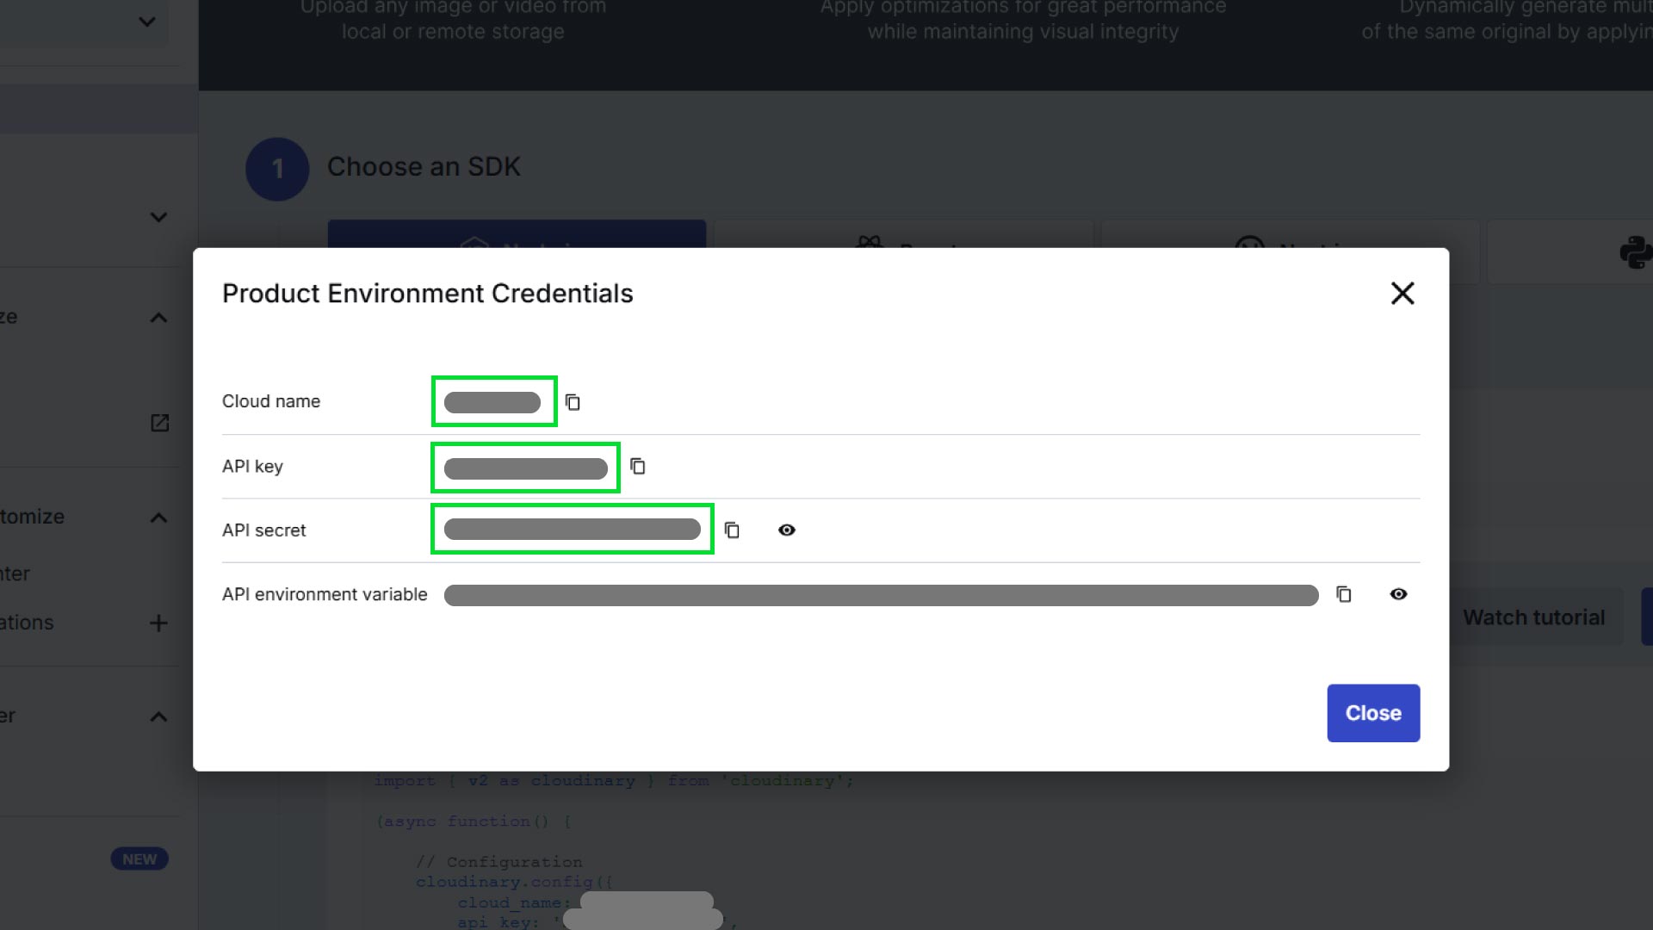Screen dimensions: 1653x930
Task: Open external link icon in sidebar
Action: (x=159, y=423)
